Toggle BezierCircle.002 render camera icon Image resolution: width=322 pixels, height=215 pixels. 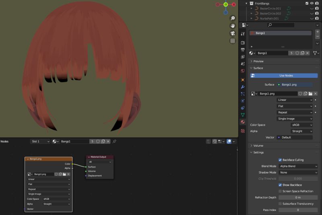pos(317,13)
